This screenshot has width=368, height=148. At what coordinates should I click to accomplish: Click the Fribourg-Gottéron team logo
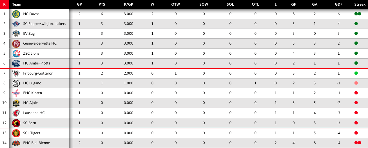click(16, 73)
